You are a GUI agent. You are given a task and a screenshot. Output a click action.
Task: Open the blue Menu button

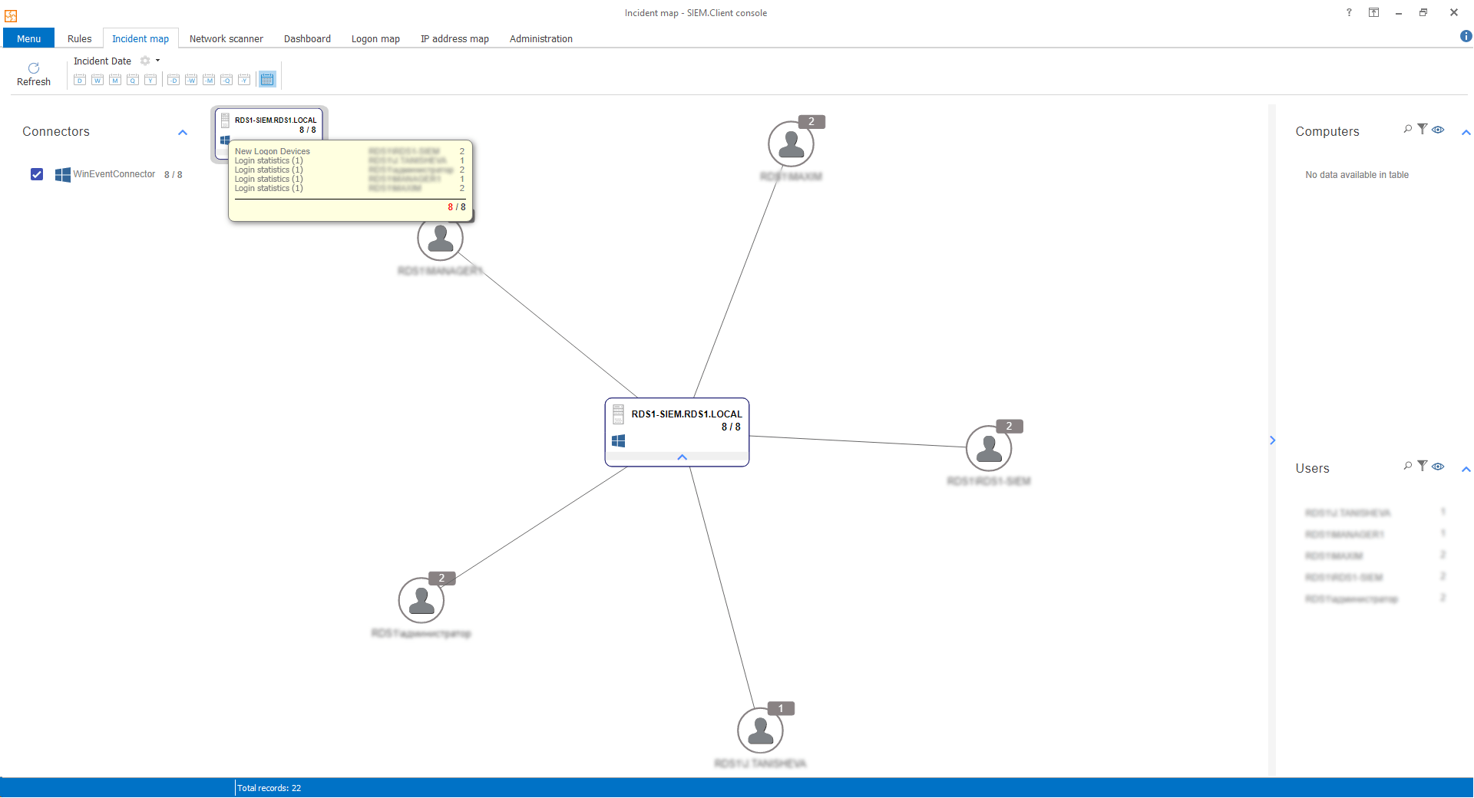[x=29, y=38]
